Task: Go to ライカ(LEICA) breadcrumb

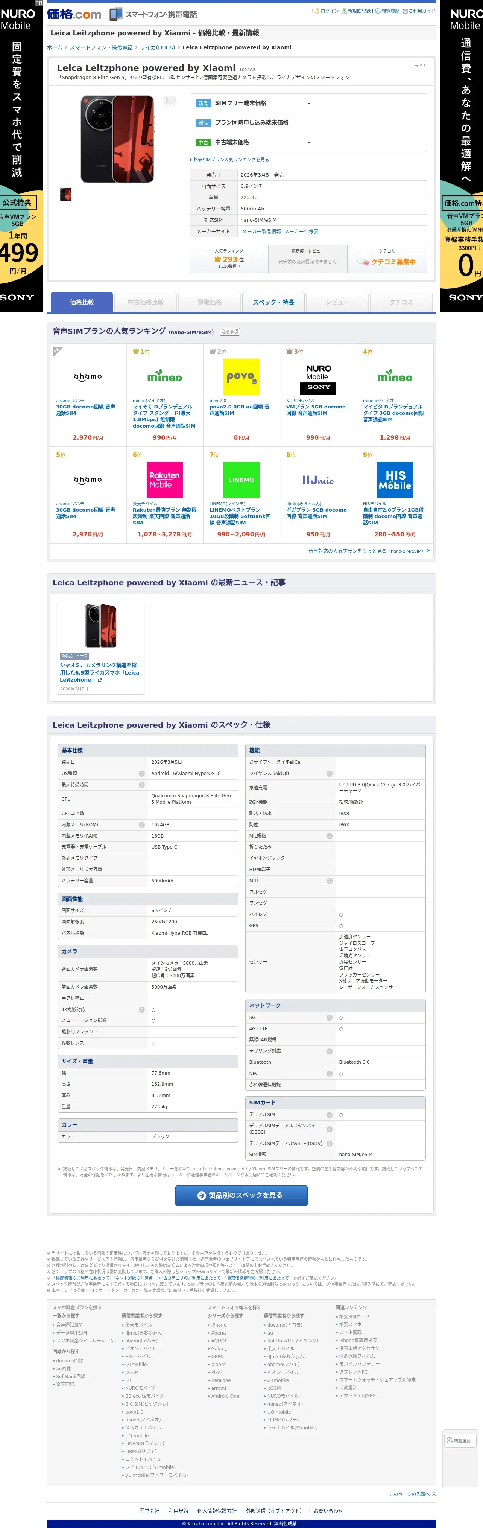Action: coord(158,47)
